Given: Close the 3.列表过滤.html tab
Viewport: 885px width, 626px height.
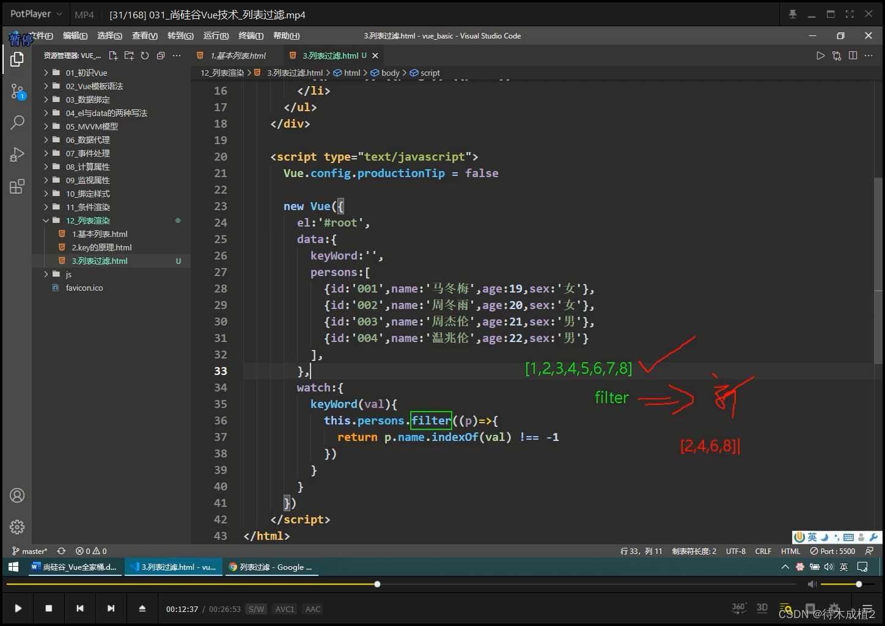Looking at the screenshot, I should (375, 56).
